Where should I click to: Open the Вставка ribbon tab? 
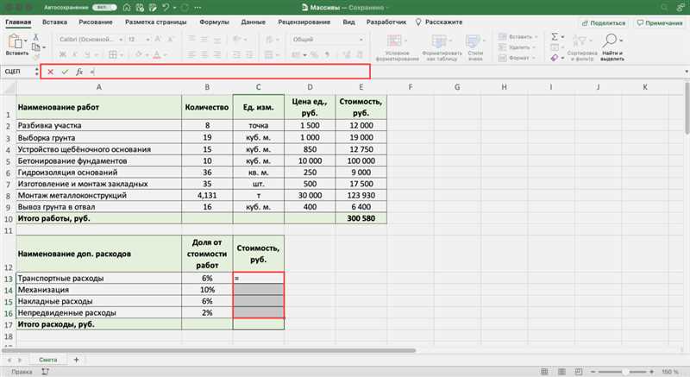[x=54, y=22]
